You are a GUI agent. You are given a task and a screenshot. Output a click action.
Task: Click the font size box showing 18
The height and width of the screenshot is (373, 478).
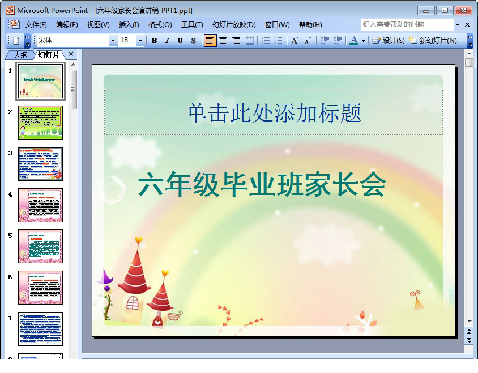[128, 41]
